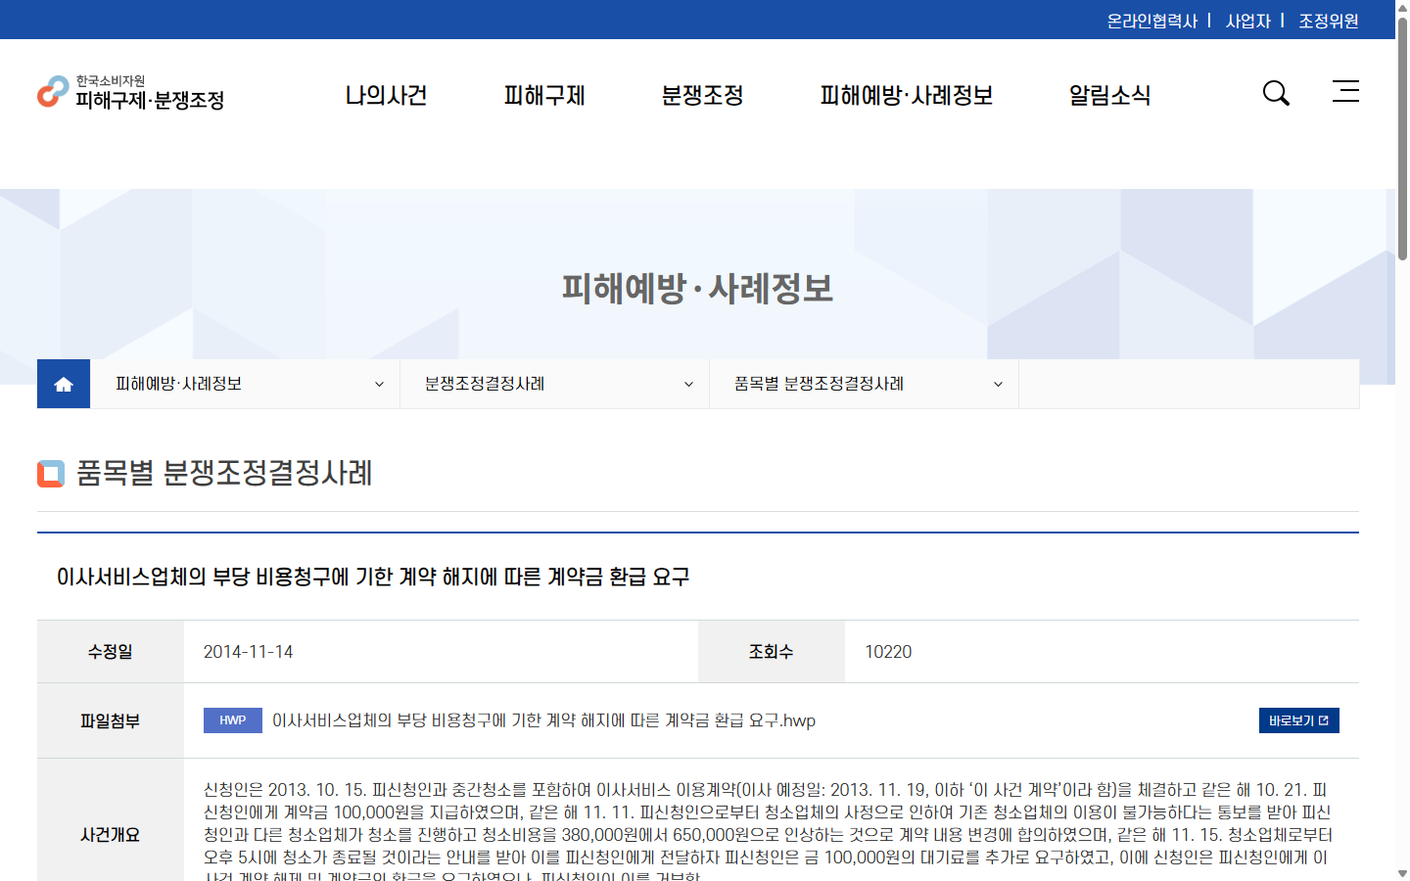Open the 피해예방·사례정보 main menu
1410x881 pixels.
907,95
